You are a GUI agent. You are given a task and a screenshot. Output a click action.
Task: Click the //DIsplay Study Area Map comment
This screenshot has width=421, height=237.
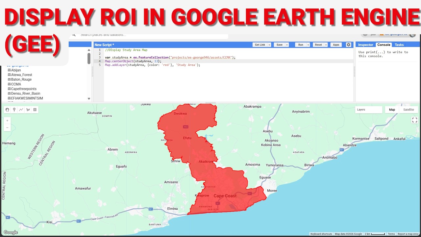pyautogui.click(x=126, y=50)
